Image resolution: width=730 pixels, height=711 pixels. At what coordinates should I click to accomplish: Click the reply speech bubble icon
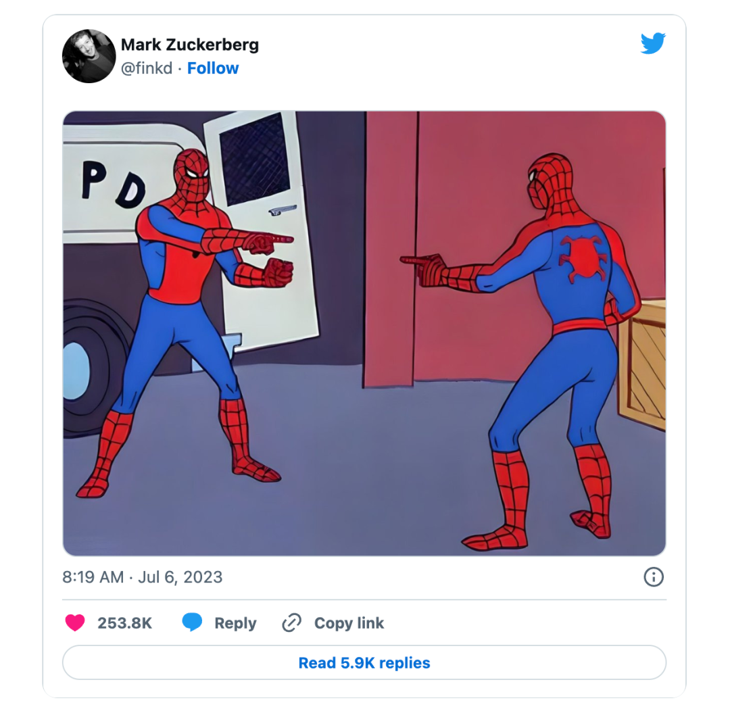[193, 622]
